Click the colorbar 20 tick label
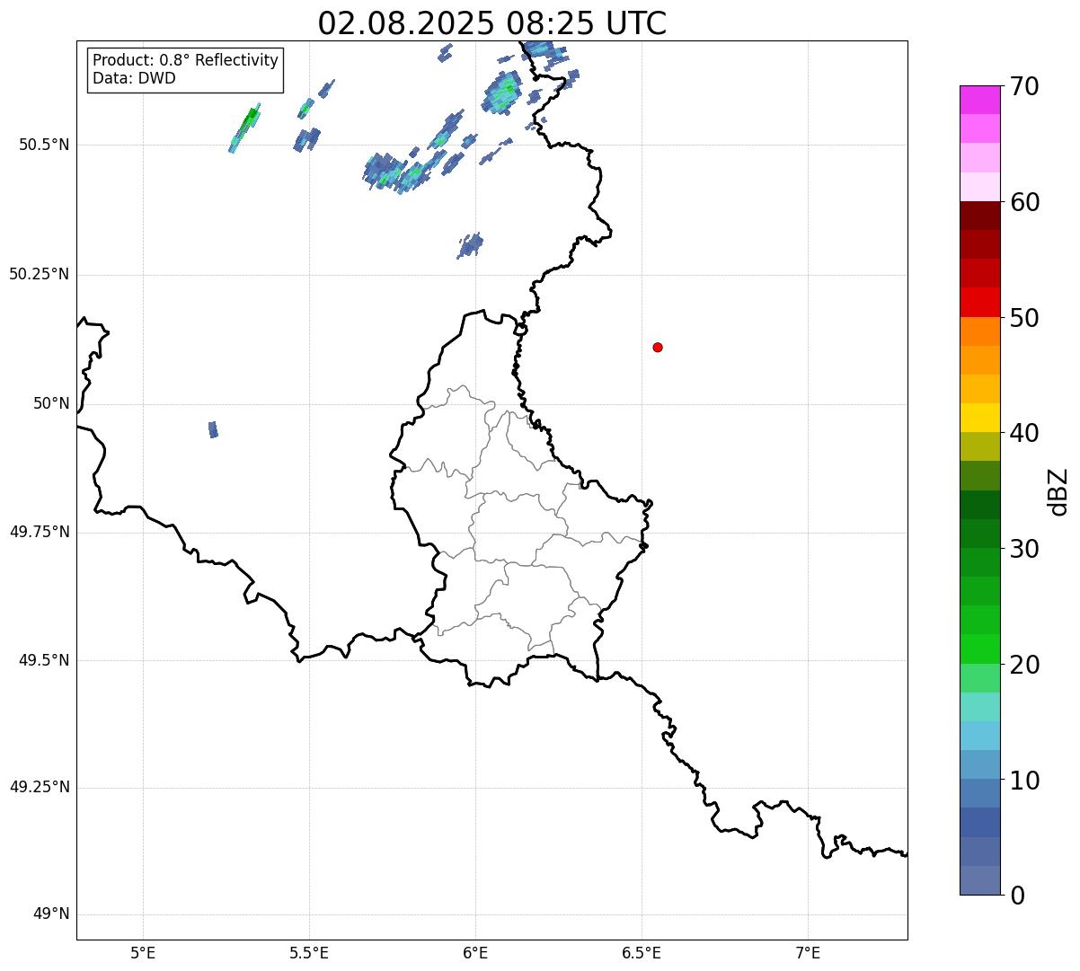This screenshot has height=971, width=1080. point(1024,665)
